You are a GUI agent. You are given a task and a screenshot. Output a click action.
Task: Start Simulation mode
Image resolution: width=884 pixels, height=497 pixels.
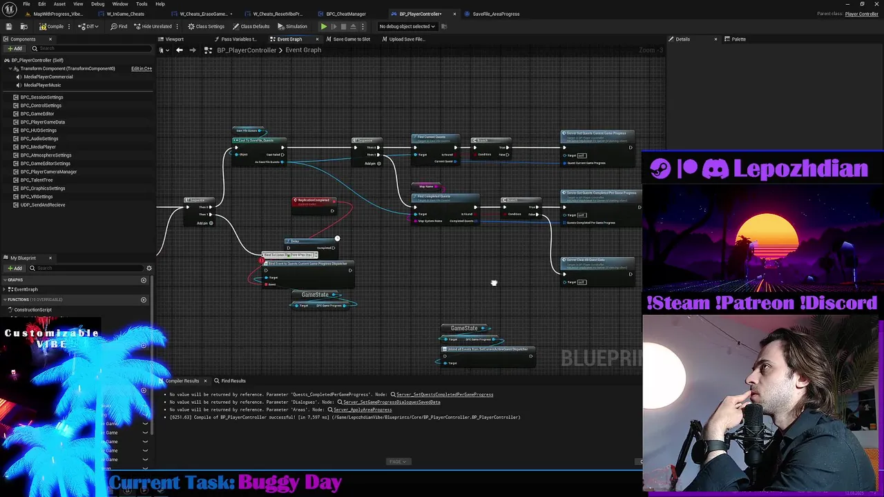pyautogui.click(x=292, y=26)
